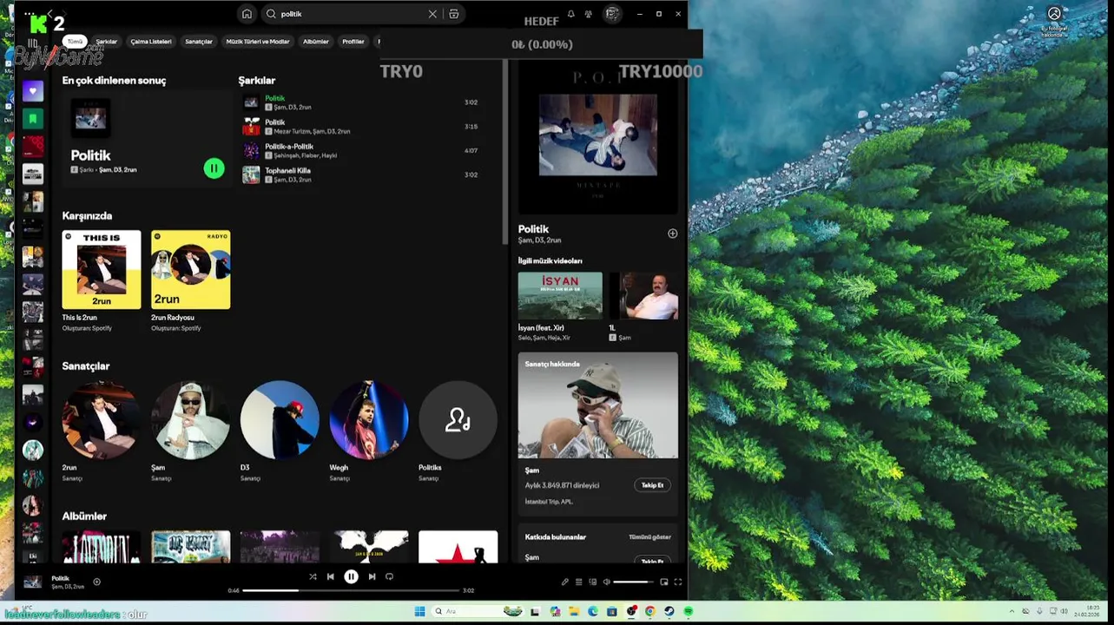1114x625 pixels.
Task: Seek within the song progress bar
Action: [351, 590]
